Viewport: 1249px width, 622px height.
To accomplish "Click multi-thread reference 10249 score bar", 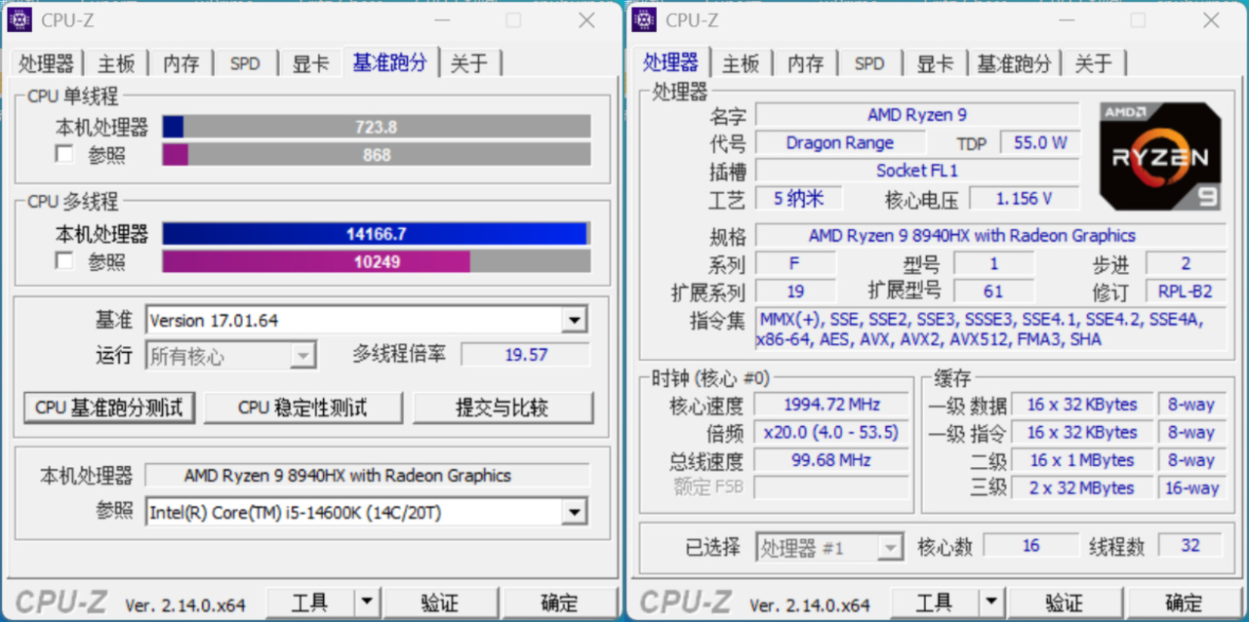I will click(x=377, y=261).
